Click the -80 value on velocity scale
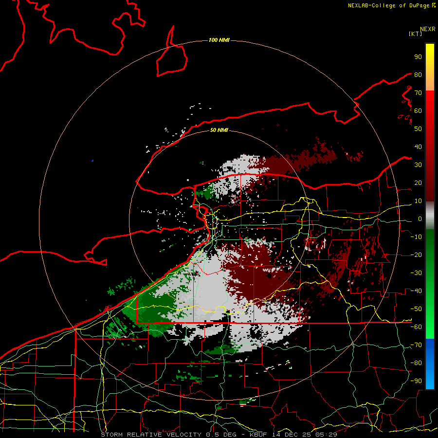 [416, 363]
